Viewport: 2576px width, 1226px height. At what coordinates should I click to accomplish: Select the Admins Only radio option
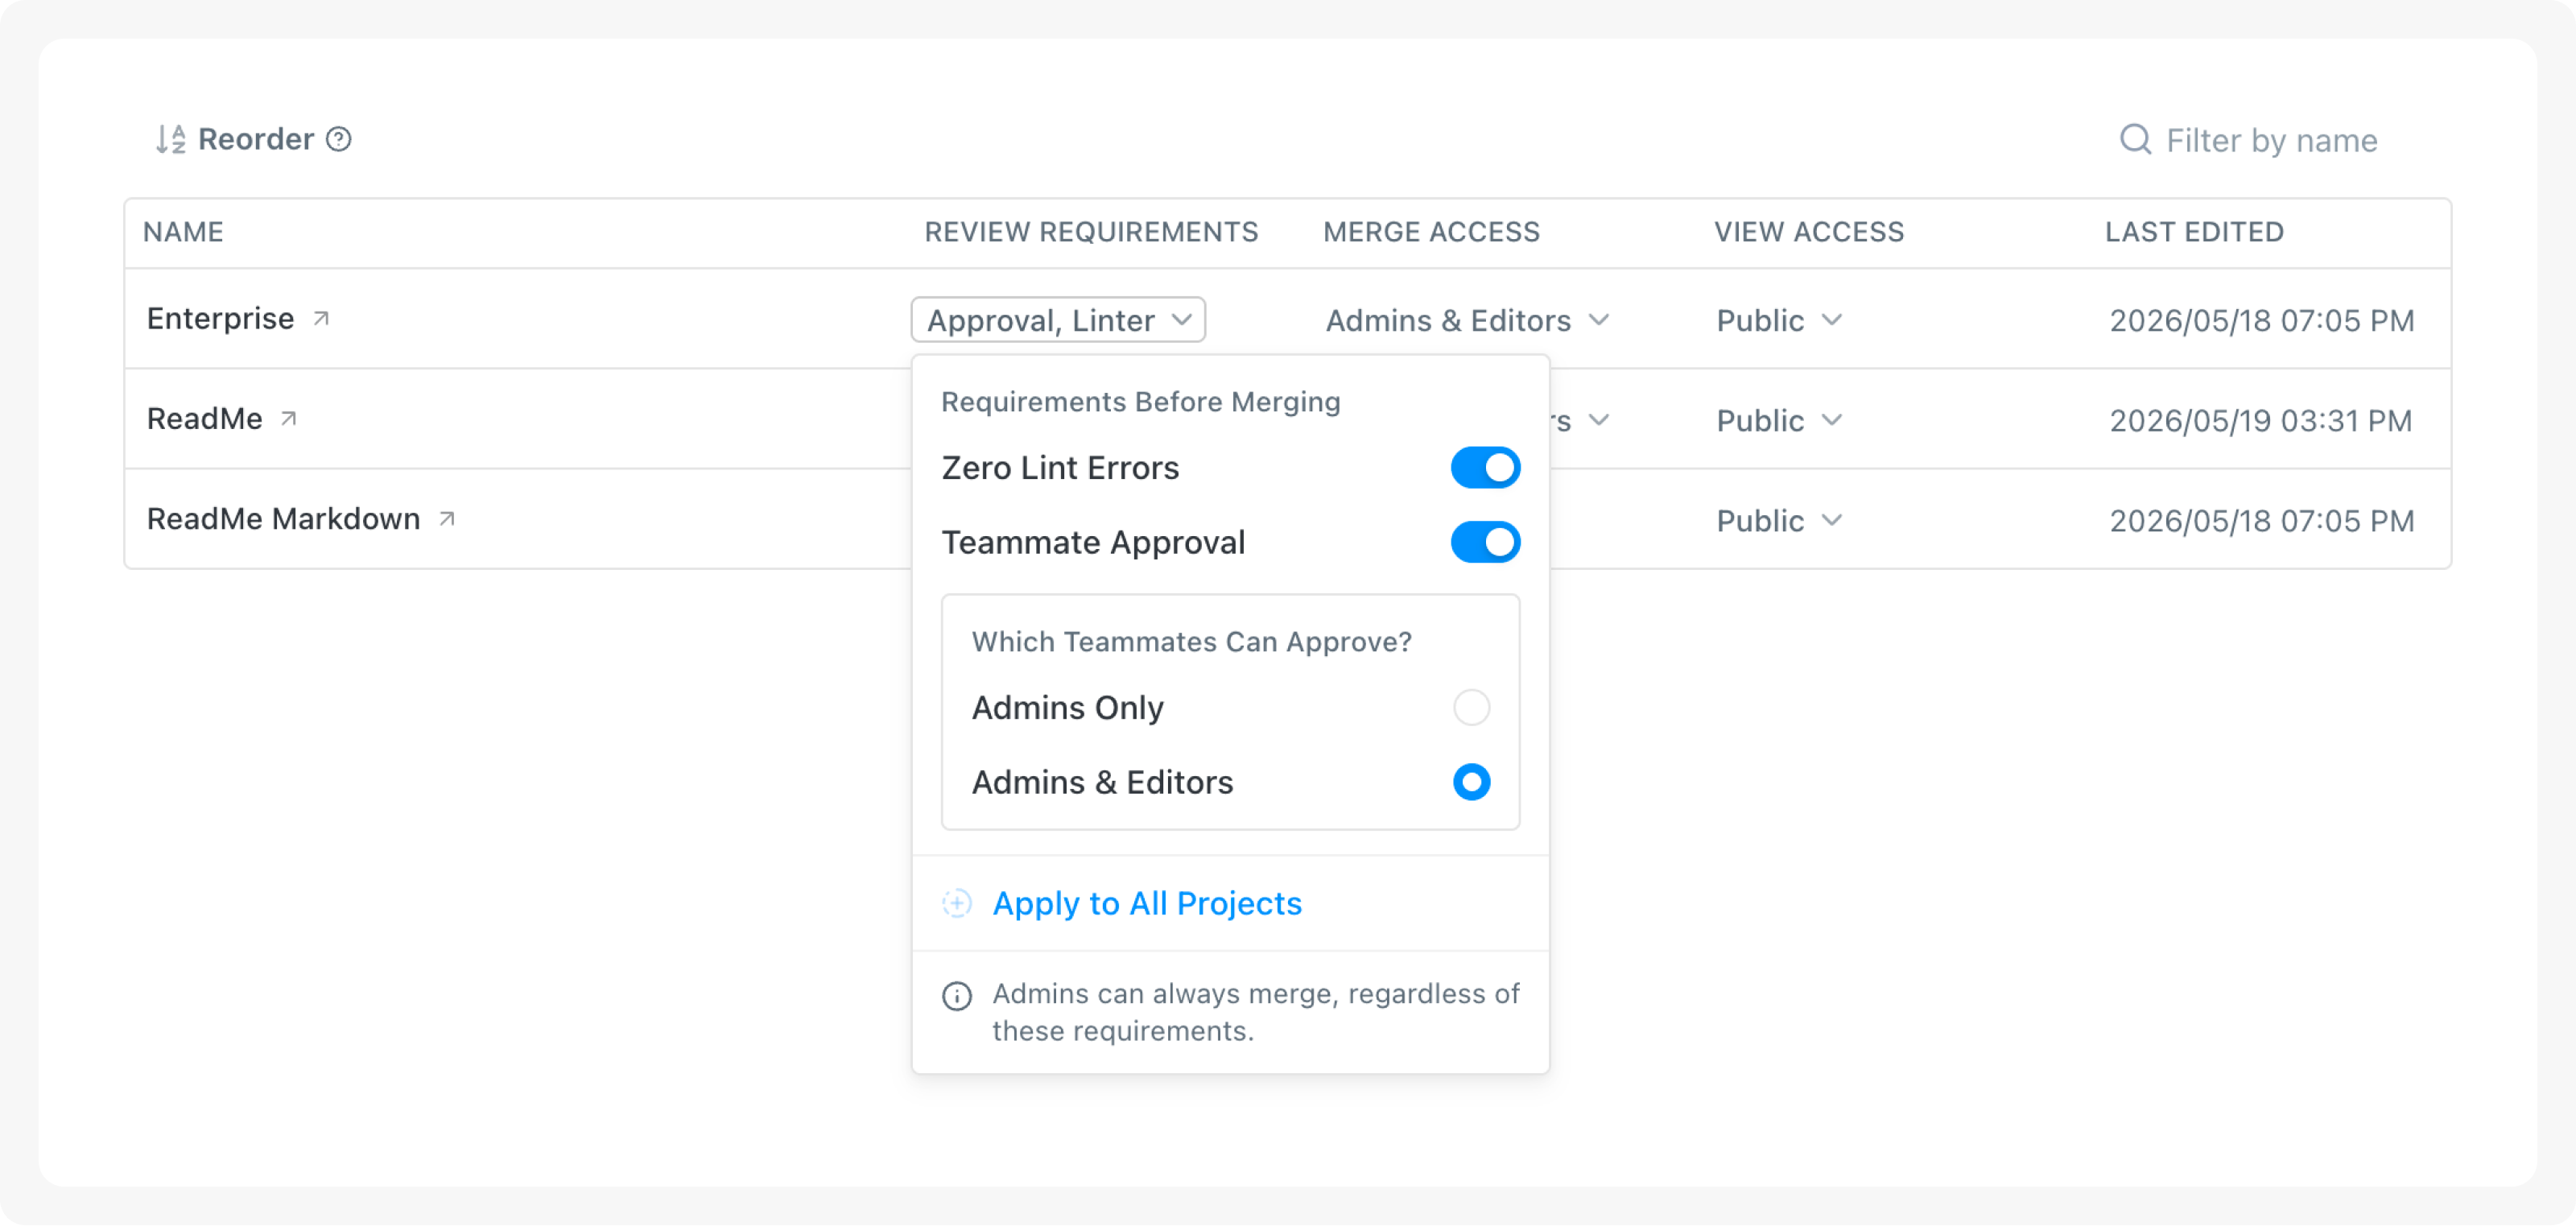pos(1471,708)
